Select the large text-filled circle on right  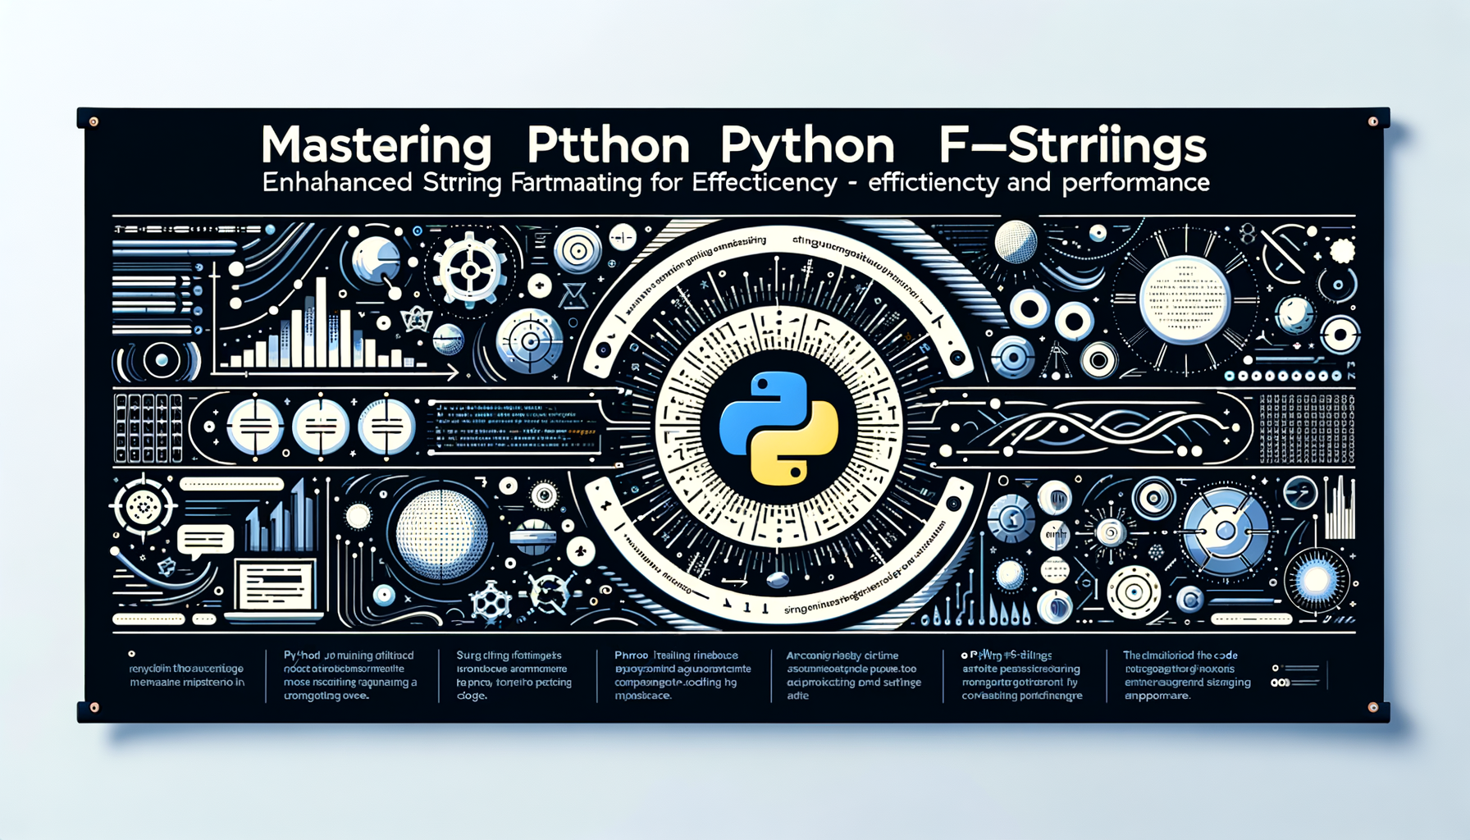pyautogui.click(x=1184, y=299)
